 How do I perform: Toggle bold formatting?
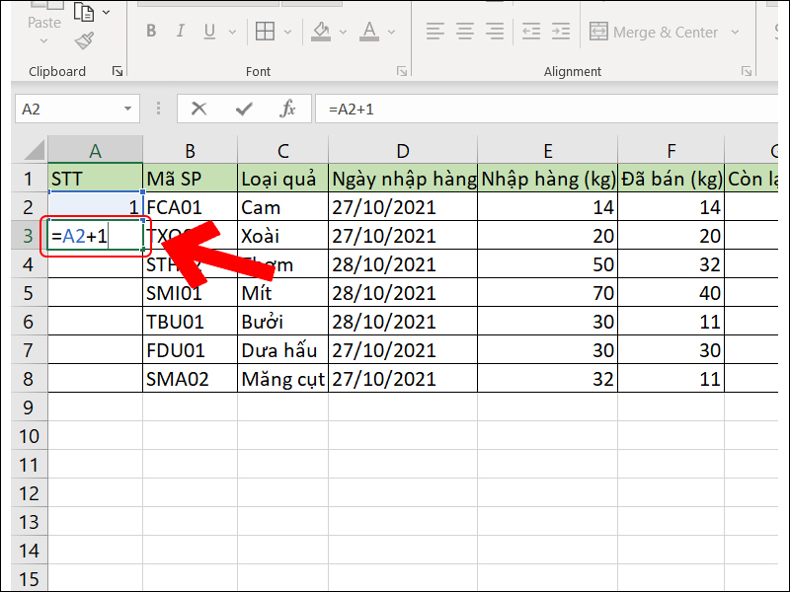[150, 31]
